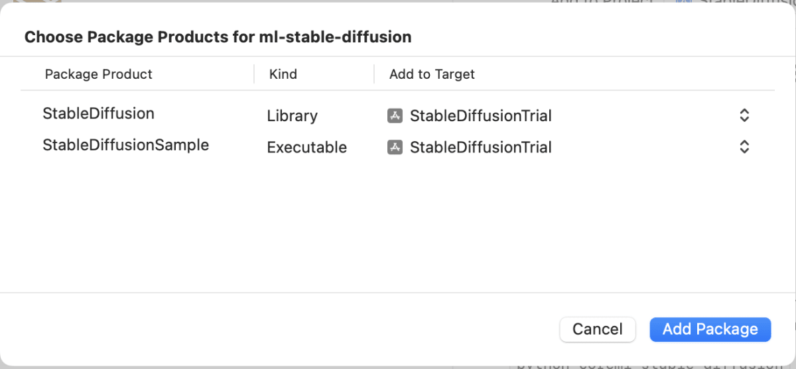The image size is (796, 369).
Task: Open the StableDiffusionTrial target popup for the Library row
Action: click(569, 116)
